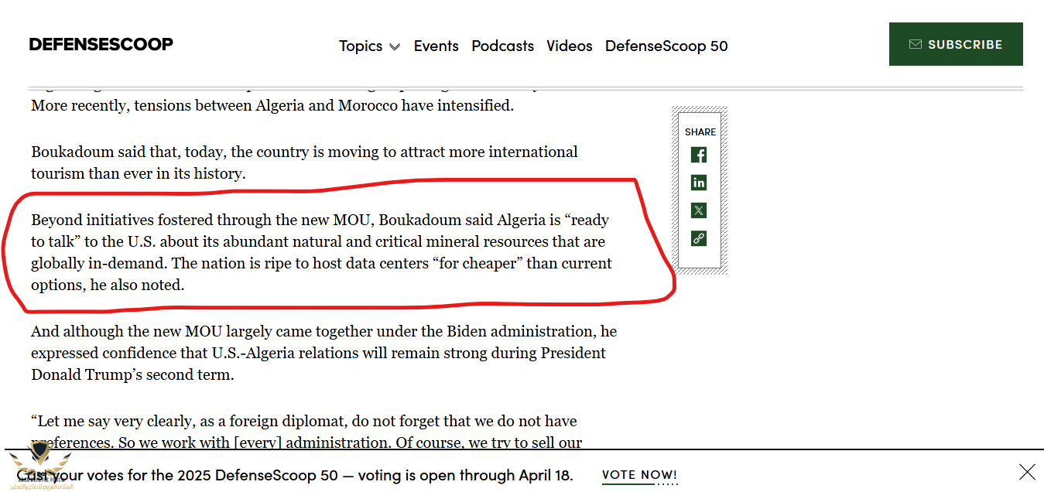Viewport: 1044px width, 492px height.
Task: Open the Events page
Action: (436, 46)
